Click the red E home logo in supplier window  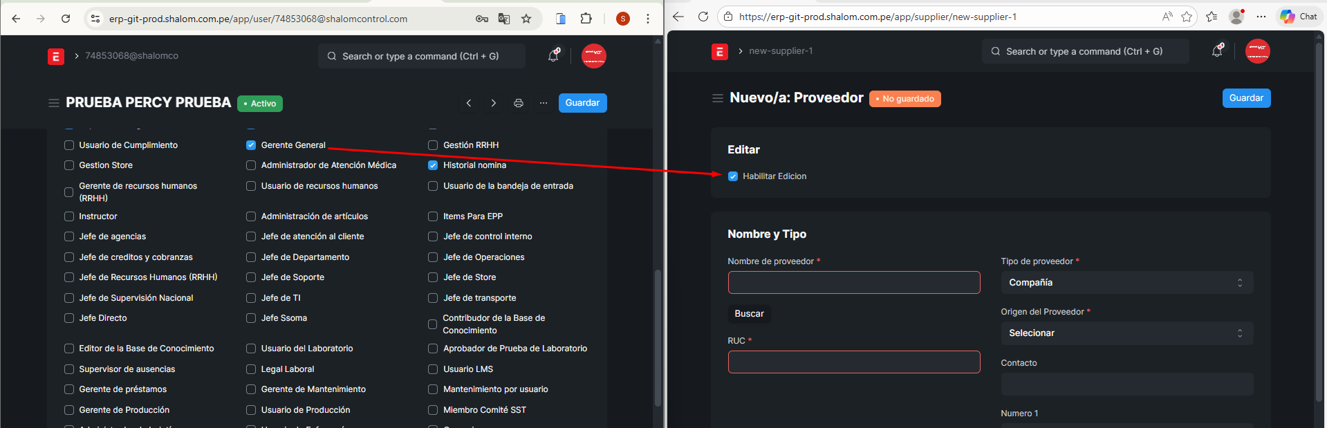[720, 51]
